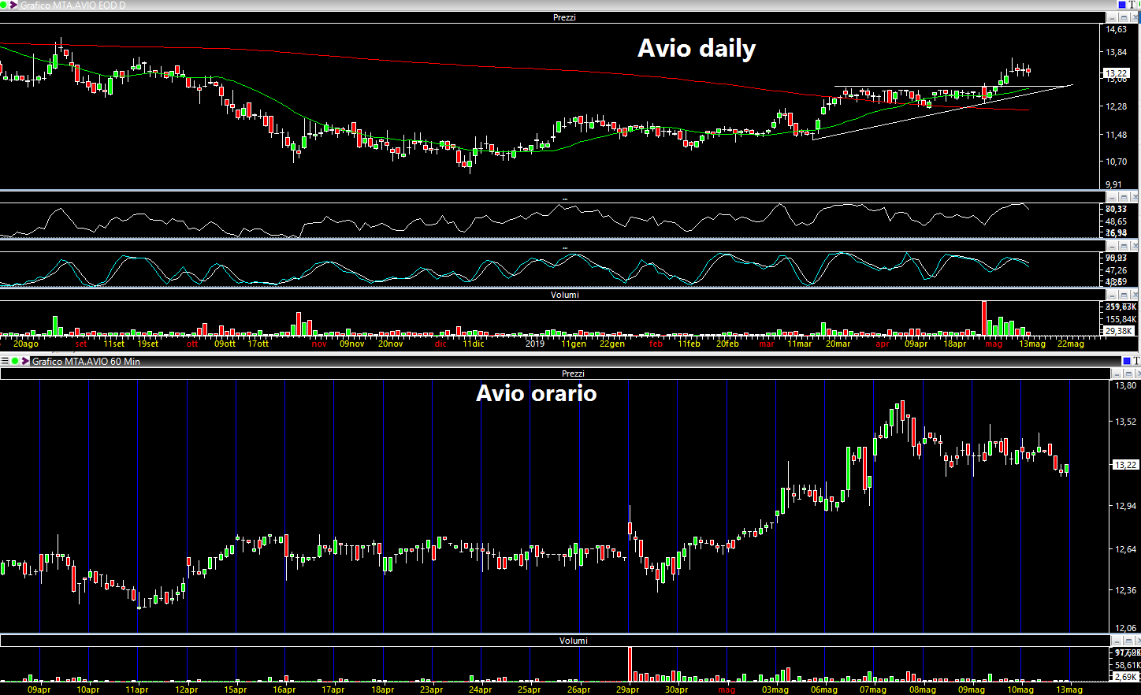
Task: Close the RSI indicator panel below daily prices
Action: point(1135,197)
